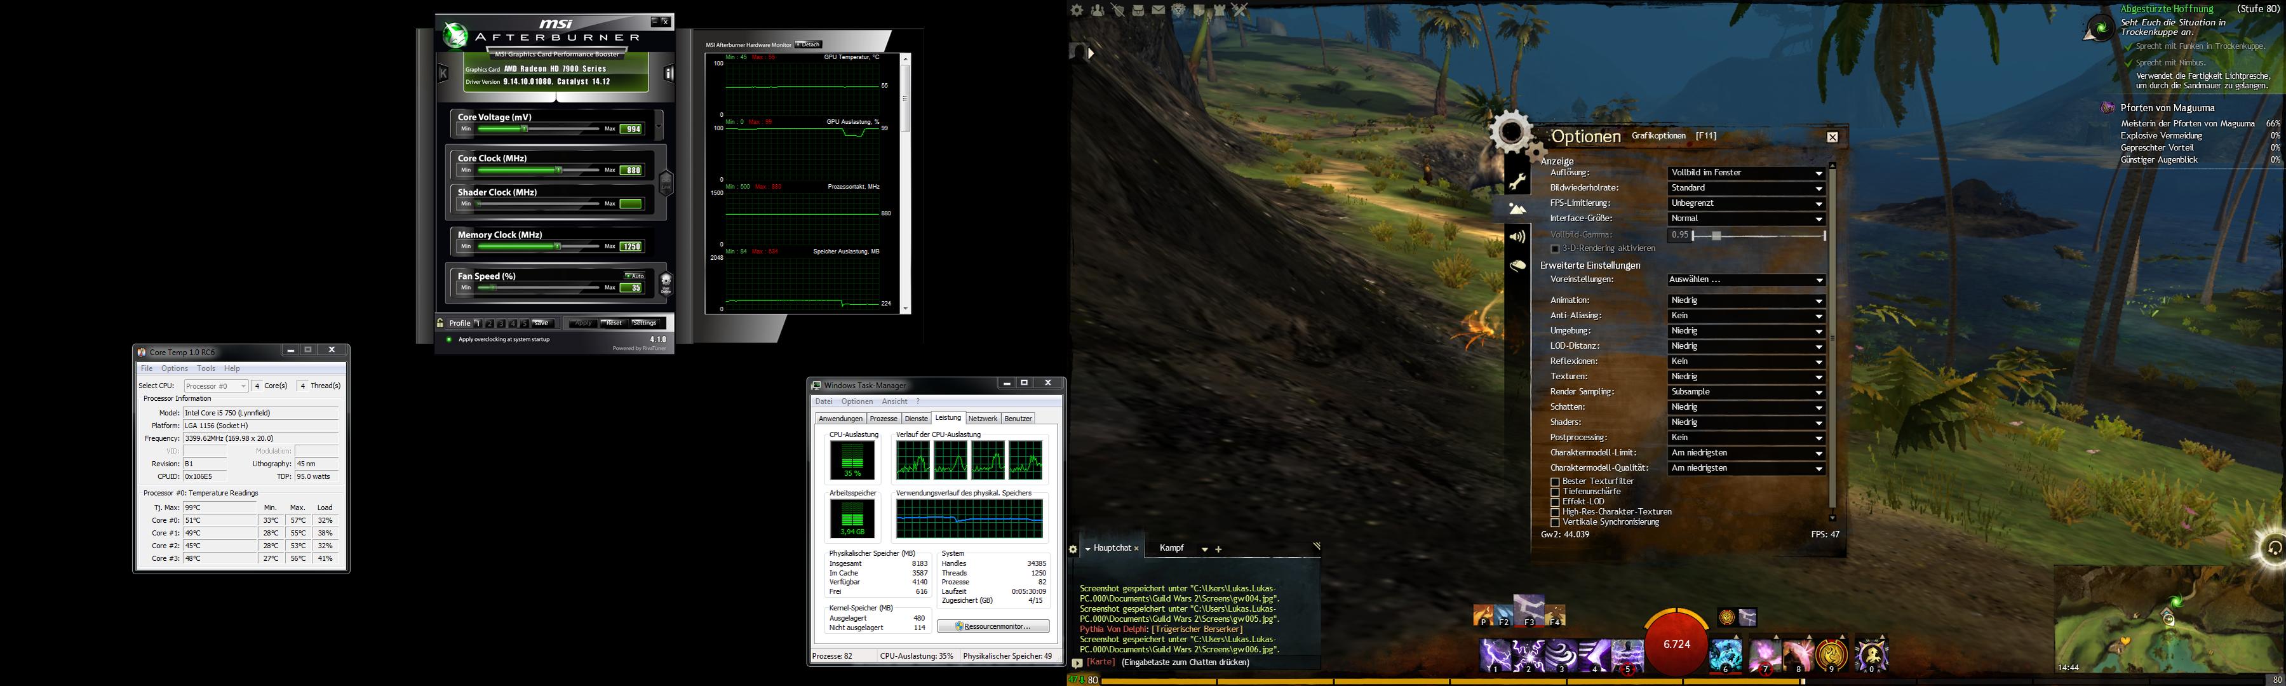Screen dimensions: 2286x686
Task: Open the control options mouse tab
Action: pos(1517,266)
